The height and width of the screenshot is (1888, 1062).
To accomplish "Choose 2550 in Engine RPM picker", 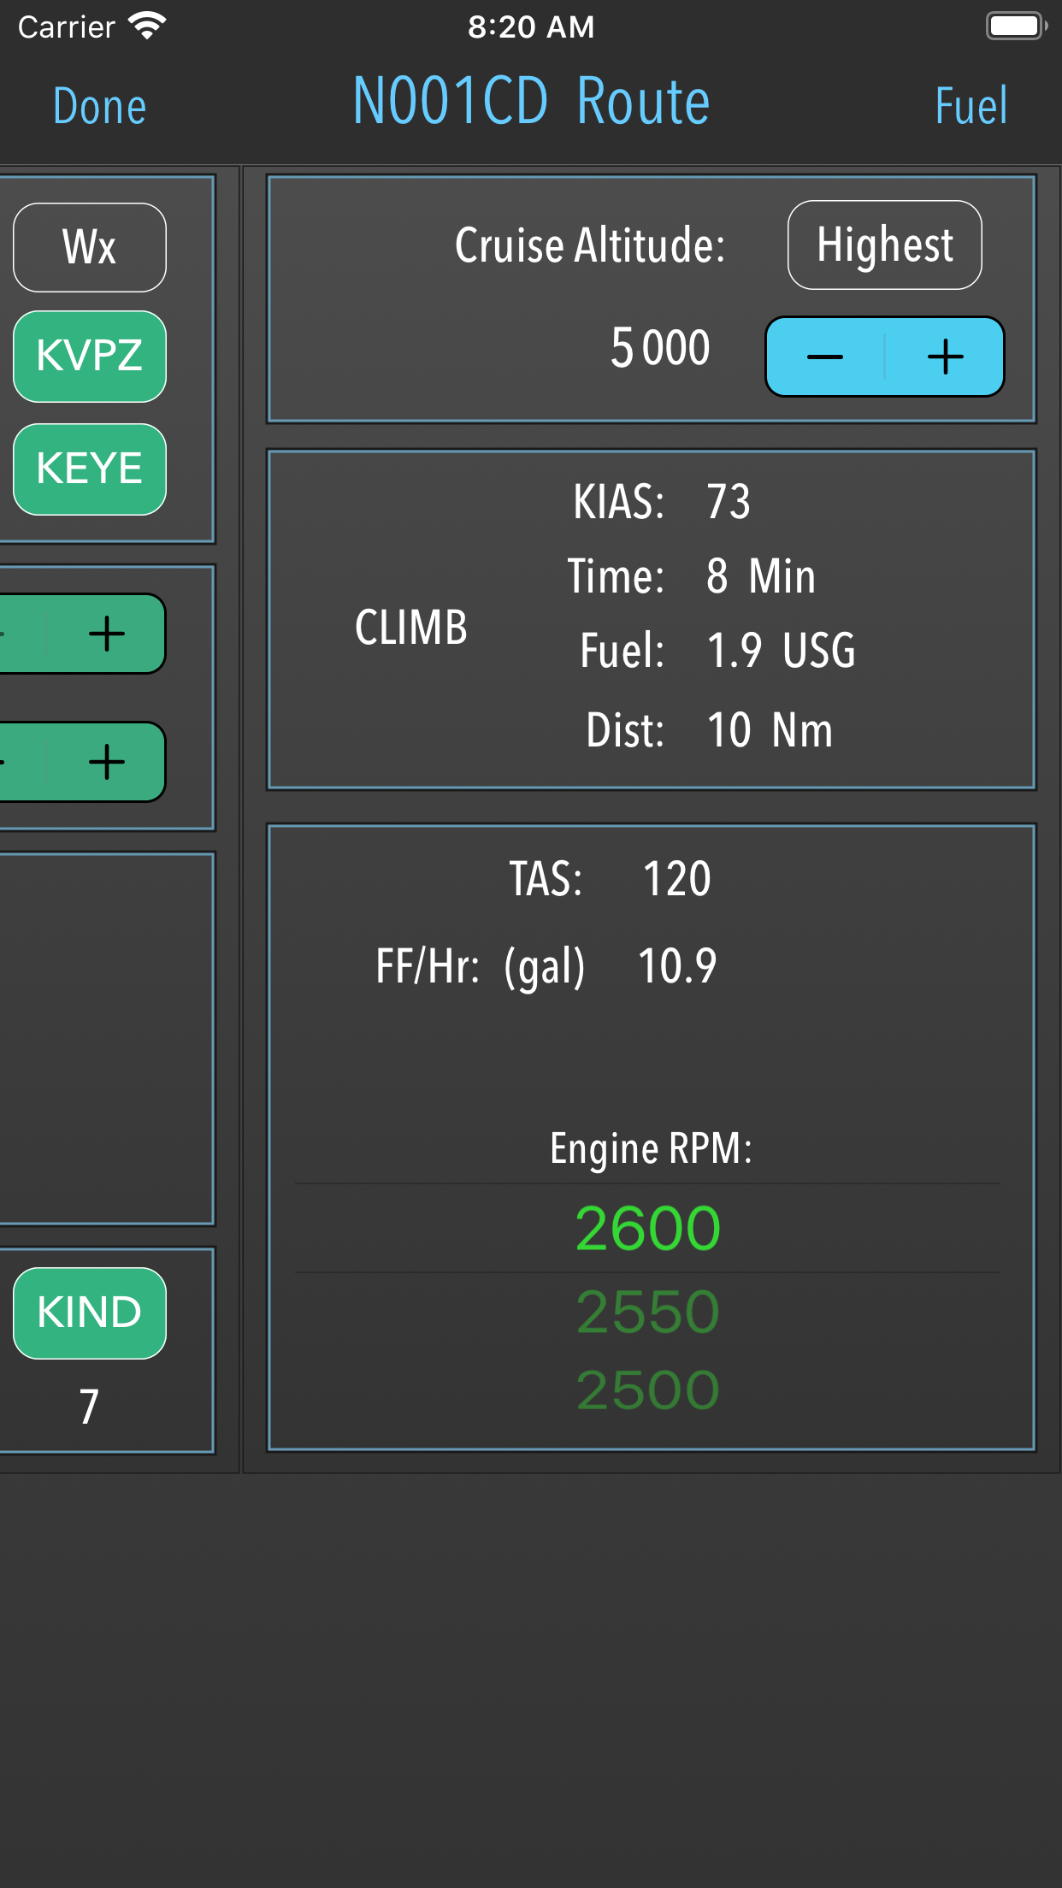I will [x=647, y=1312].
